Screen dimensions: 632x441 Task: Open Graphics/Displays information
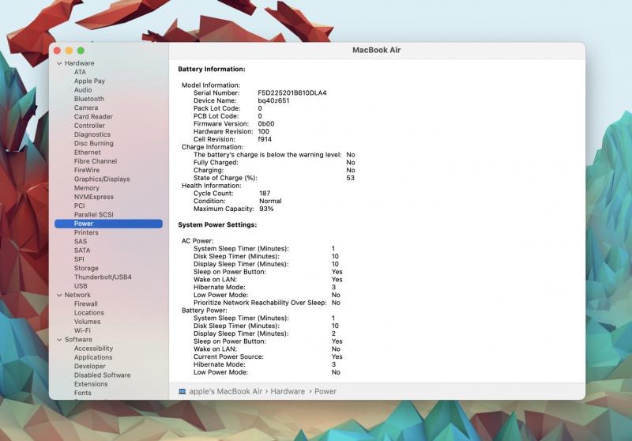pos(102,179)
